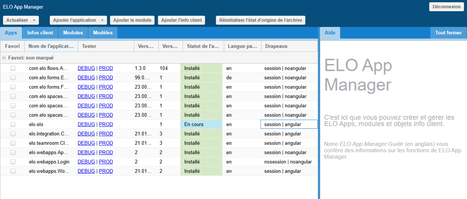Click flags cell of elo.elo row
Image resolution: width=467 pixels, height=199 pixels.
point(289,125)
